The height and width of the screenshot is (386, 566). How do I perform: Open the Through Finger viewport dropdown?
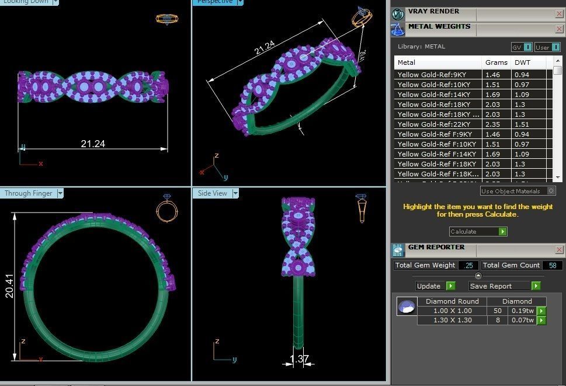(x=60, y=193)
